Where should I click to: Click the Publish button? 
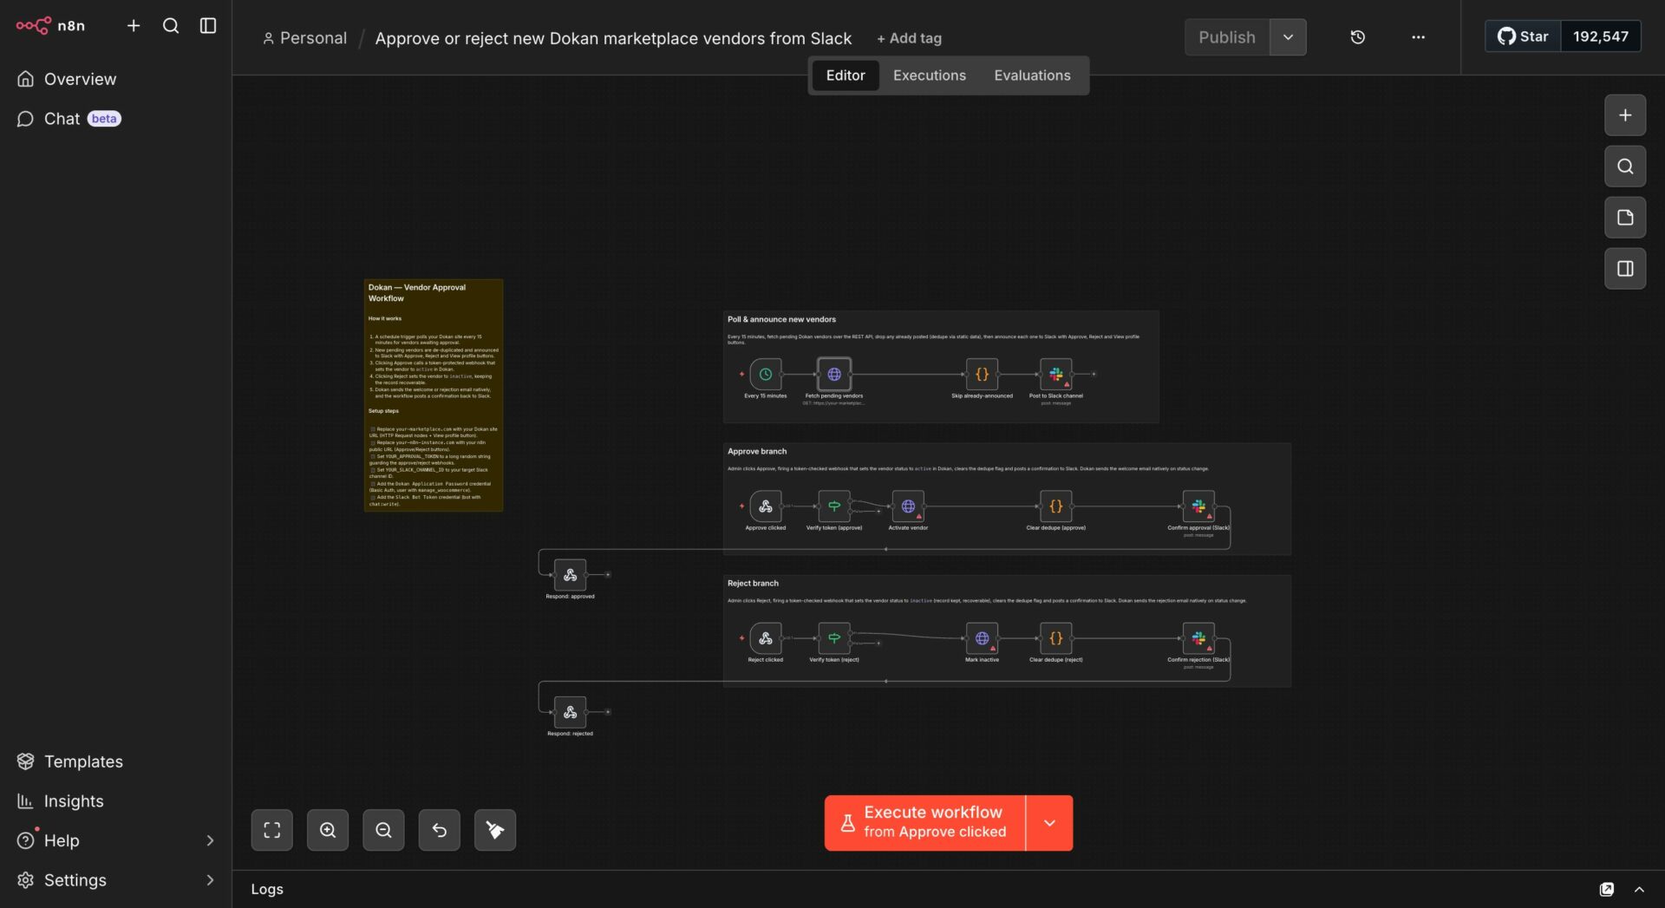pyautogui.click(x=1227, y=37)
